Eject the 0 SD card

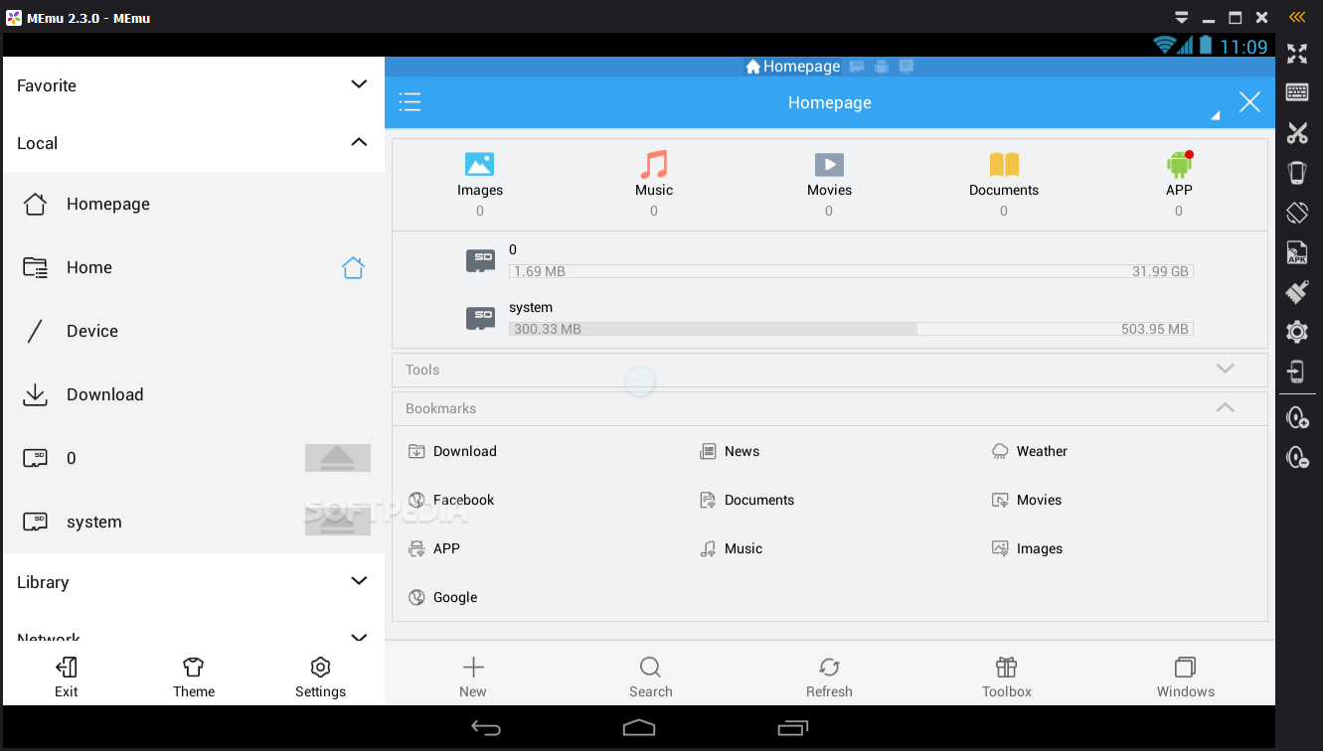338,458
